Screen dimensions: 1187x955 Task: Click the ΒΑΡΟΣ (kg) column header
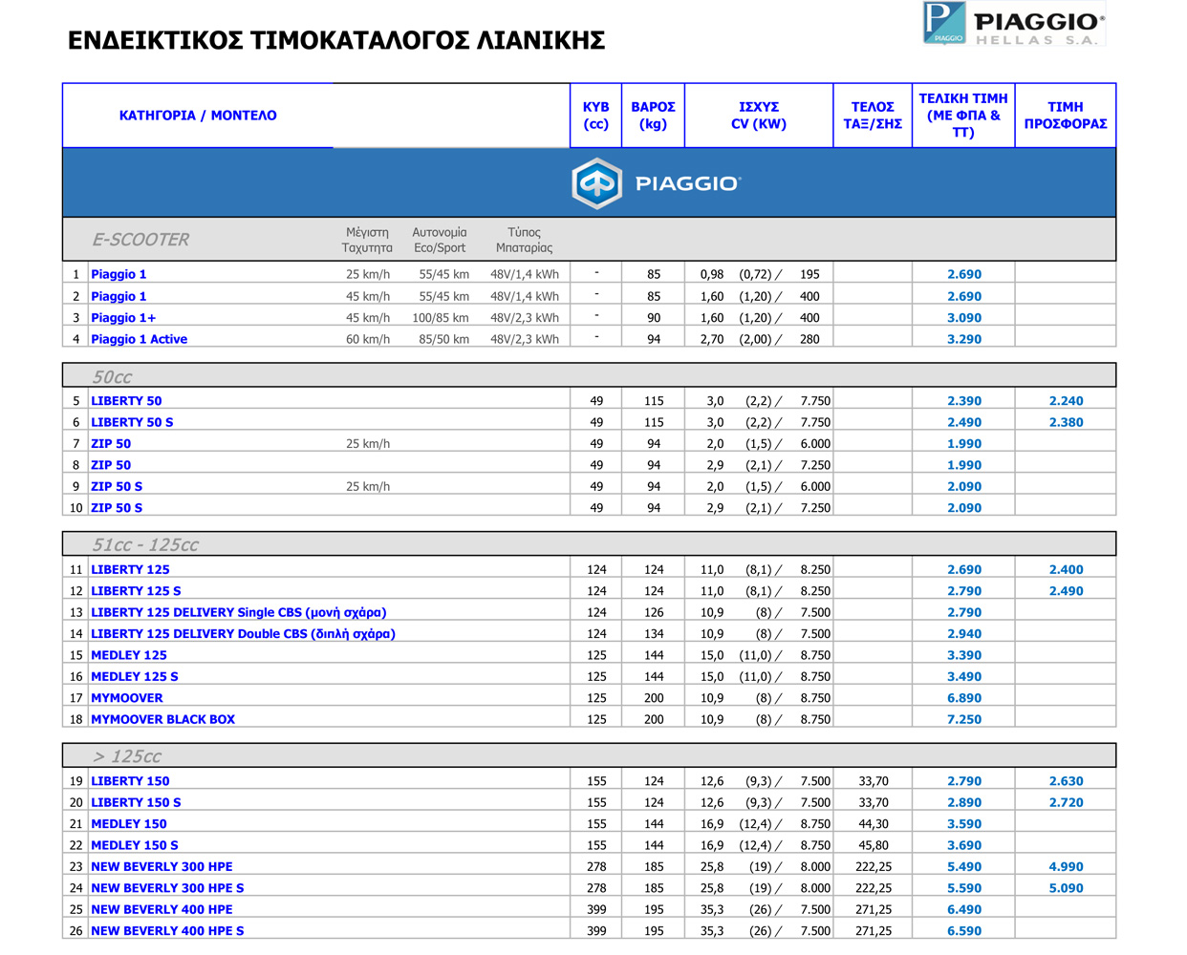[x=653, y=116]
